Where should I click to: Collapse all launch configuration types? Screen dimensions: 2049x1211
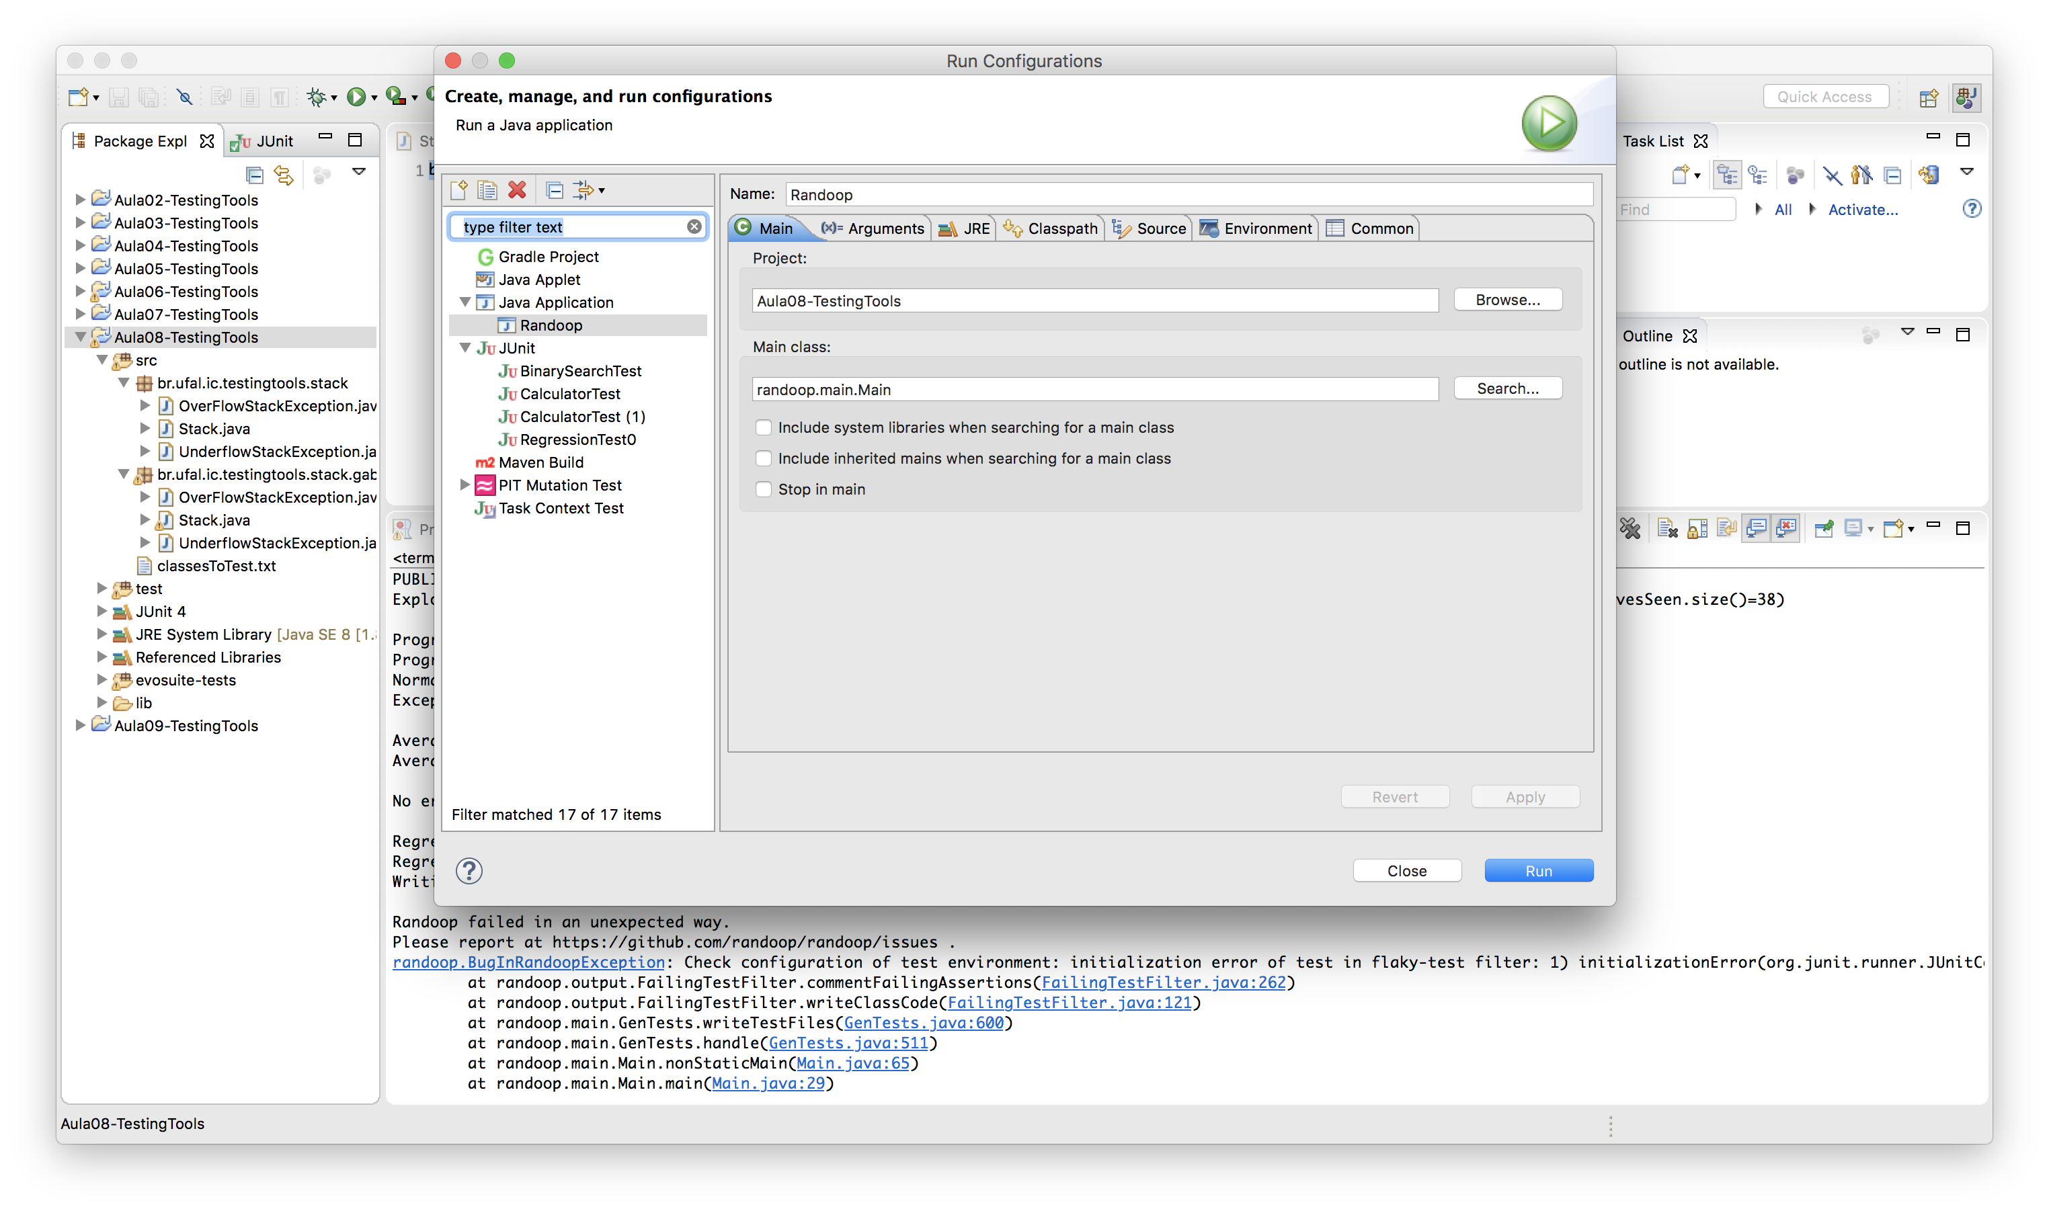pyautogui.click(x=555, y=190)
